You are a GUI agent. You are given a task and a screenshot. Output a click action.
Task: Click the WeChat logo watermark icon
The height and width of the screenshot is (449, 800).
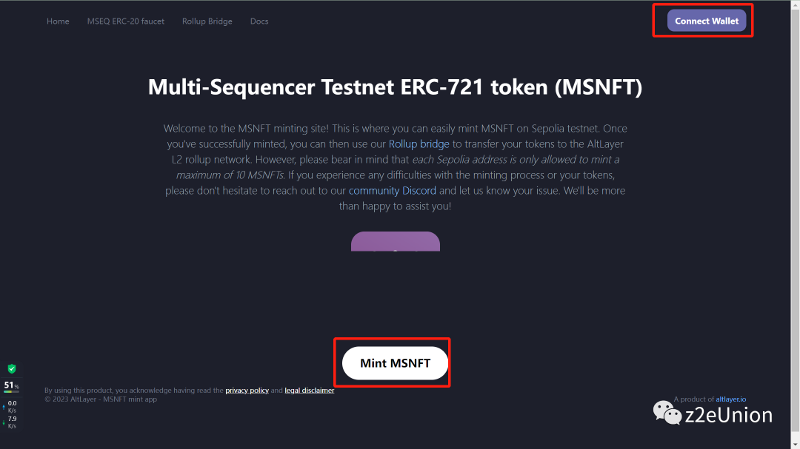[x=667, y=413]
